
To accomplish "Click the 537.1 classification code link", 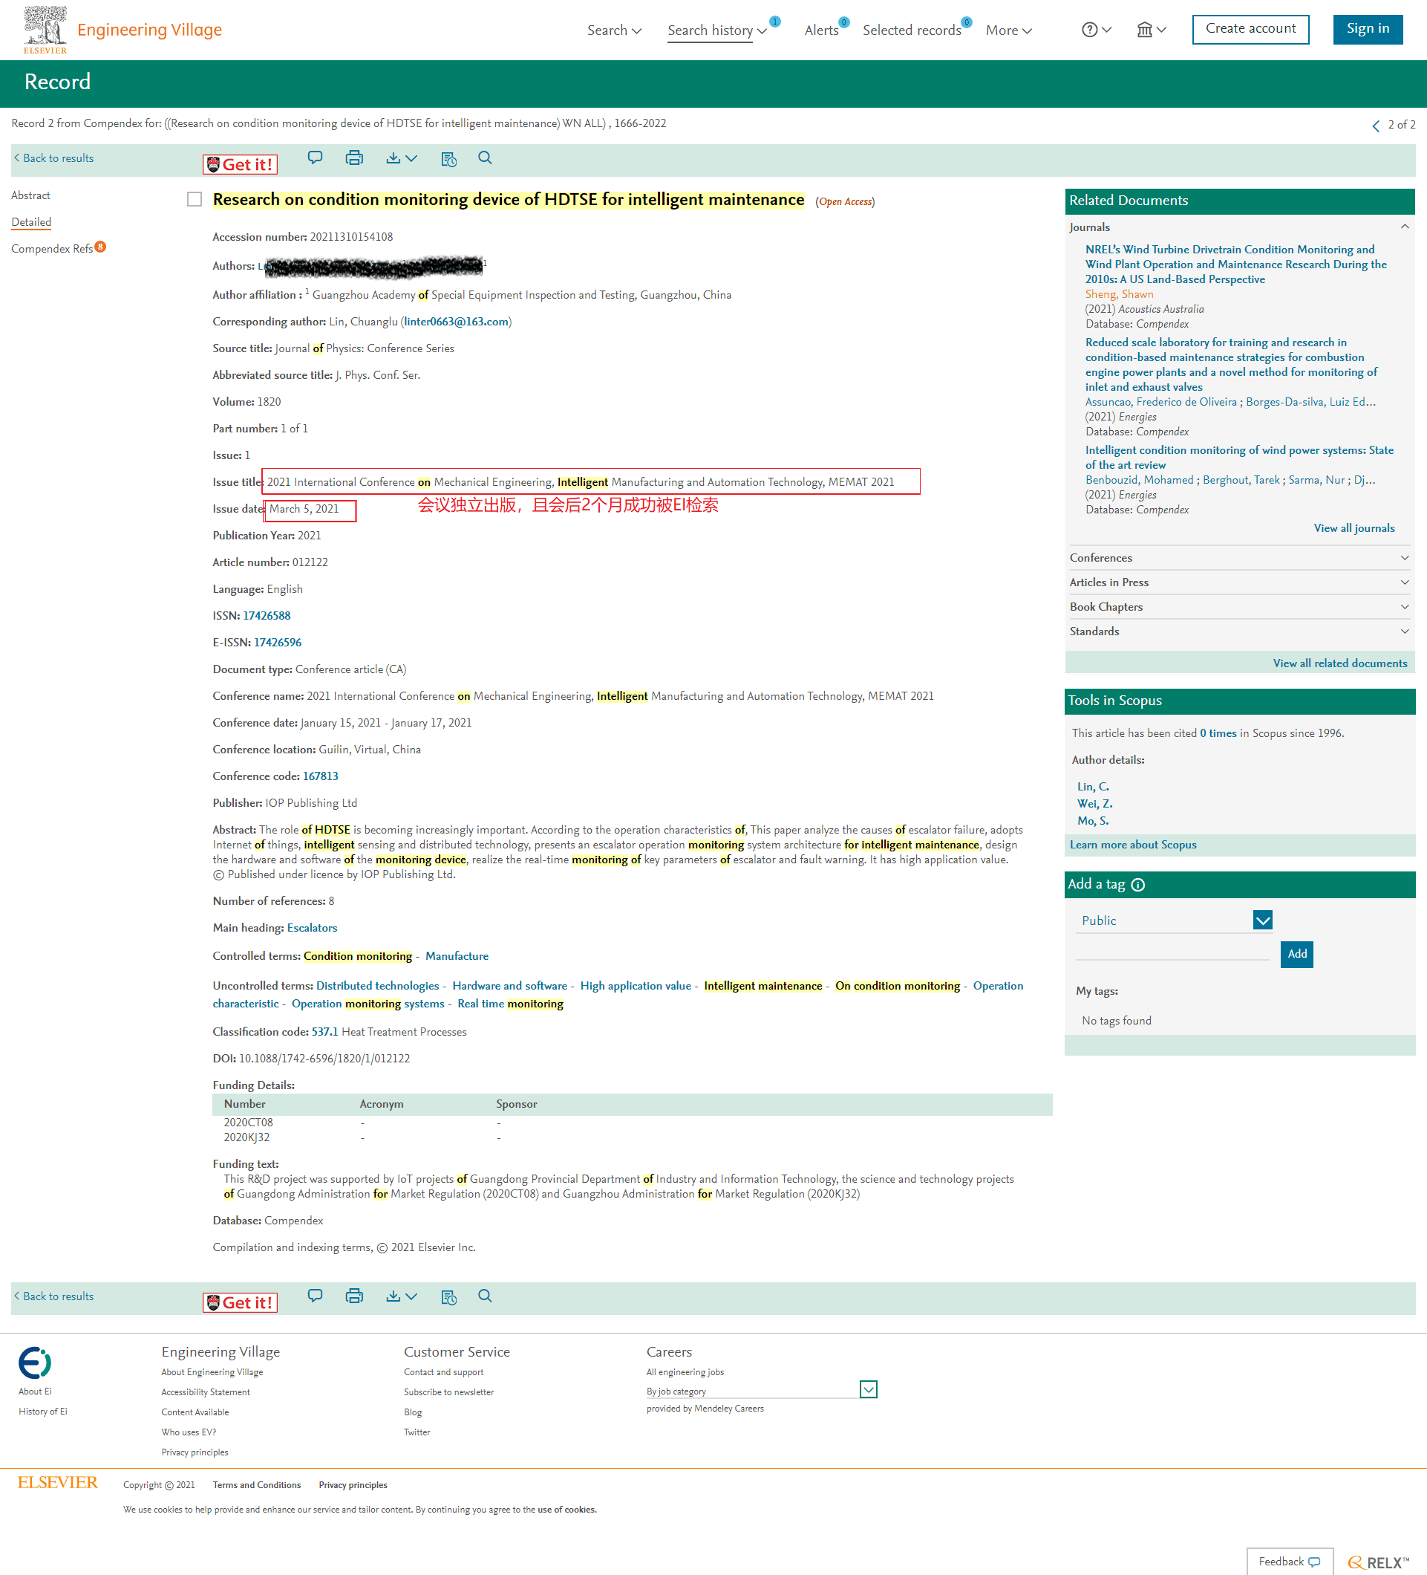I will click(x=324, y=1031).
